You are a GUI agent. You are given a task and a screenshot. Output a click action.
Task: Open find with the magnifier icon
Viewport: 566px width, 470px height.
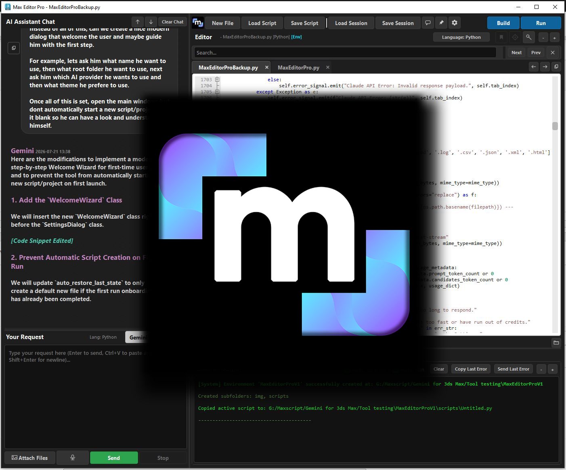[x=528, y=37]
